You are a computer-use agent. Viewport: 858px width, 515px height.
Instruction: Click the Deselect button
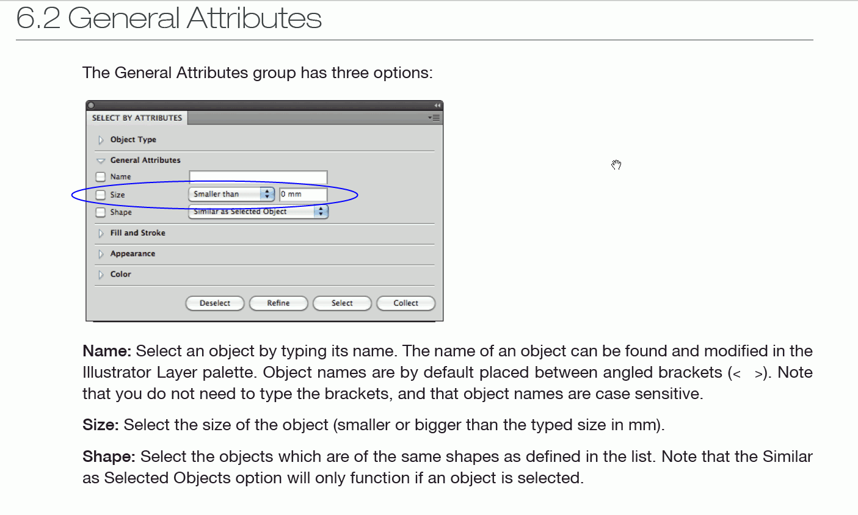point(215,303)
